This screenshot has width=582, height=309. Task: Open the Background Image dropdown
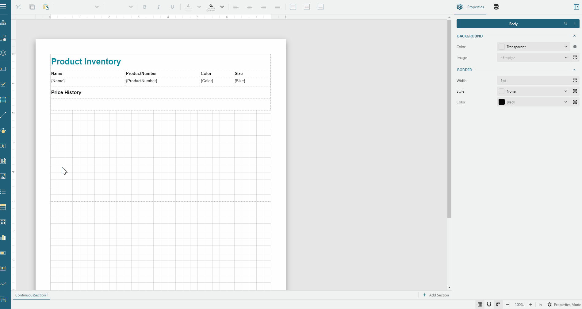pyautogui.click(x=534, y=57)
